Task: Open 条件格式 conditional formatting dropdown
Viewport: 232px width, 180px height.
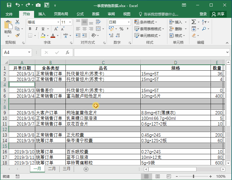Action: pyautogui.click(x=146, y=22)
